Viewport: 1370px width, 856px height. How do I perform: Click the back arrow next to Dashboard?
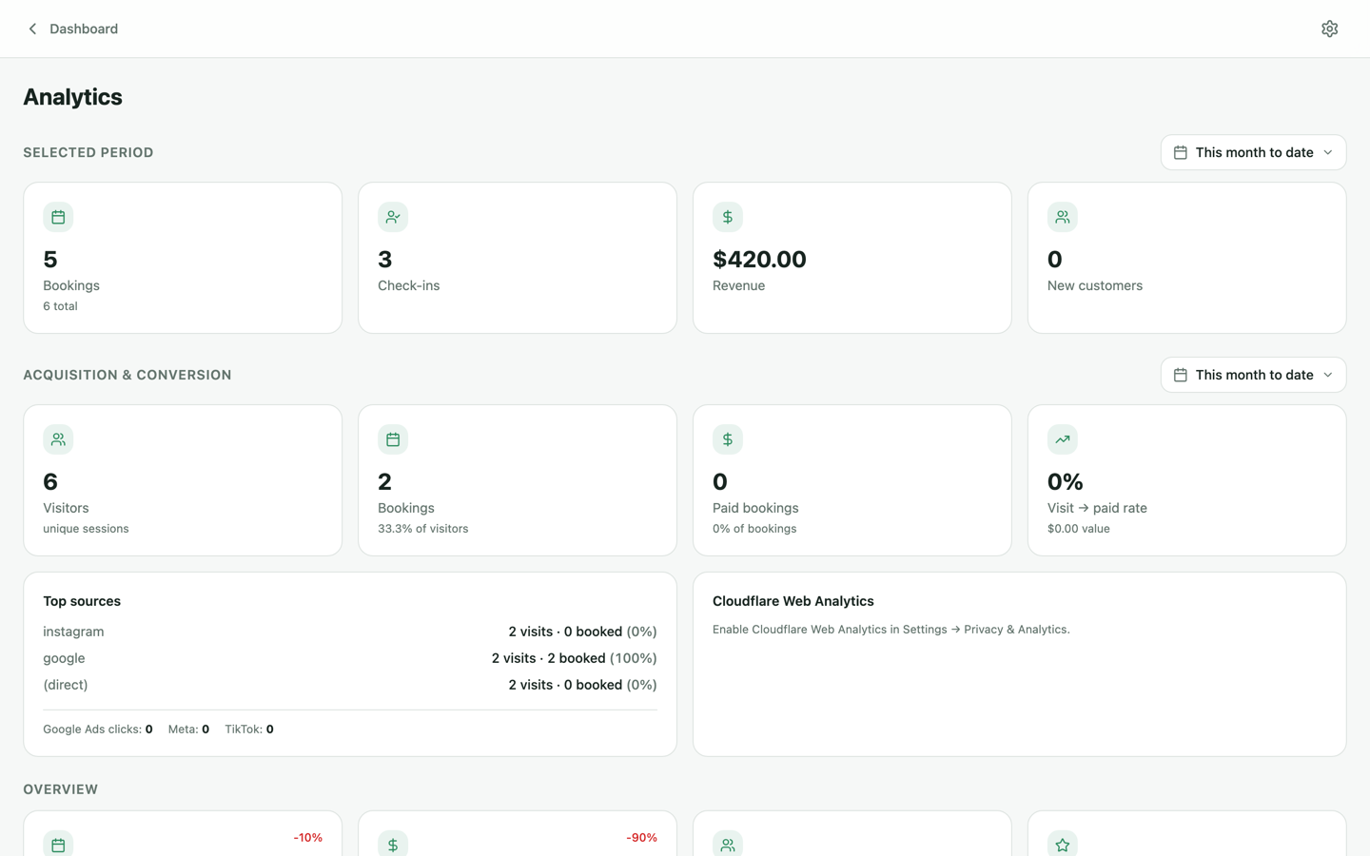pyautogui.click(x=32, y=29)
